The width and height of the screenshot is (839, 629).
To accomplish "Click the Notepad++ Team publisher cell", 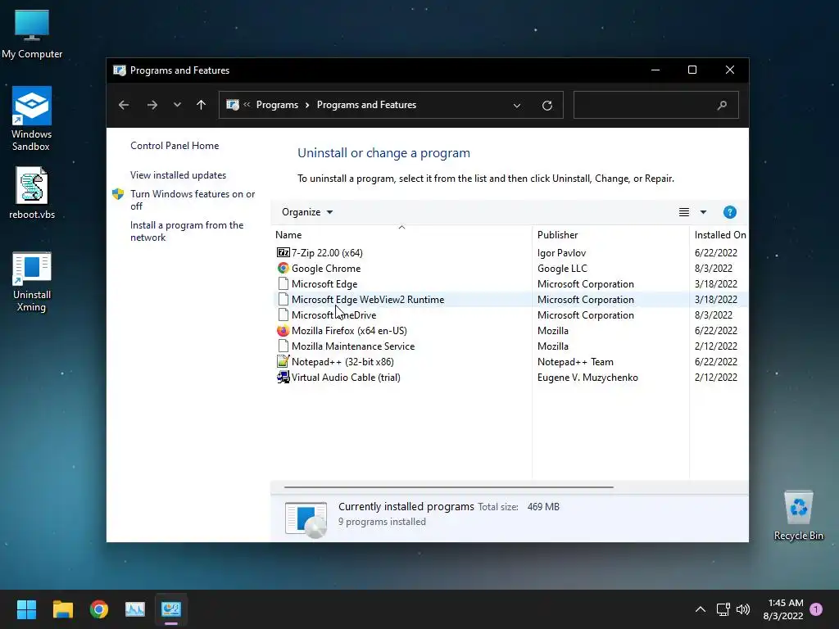I will [575, 361].
